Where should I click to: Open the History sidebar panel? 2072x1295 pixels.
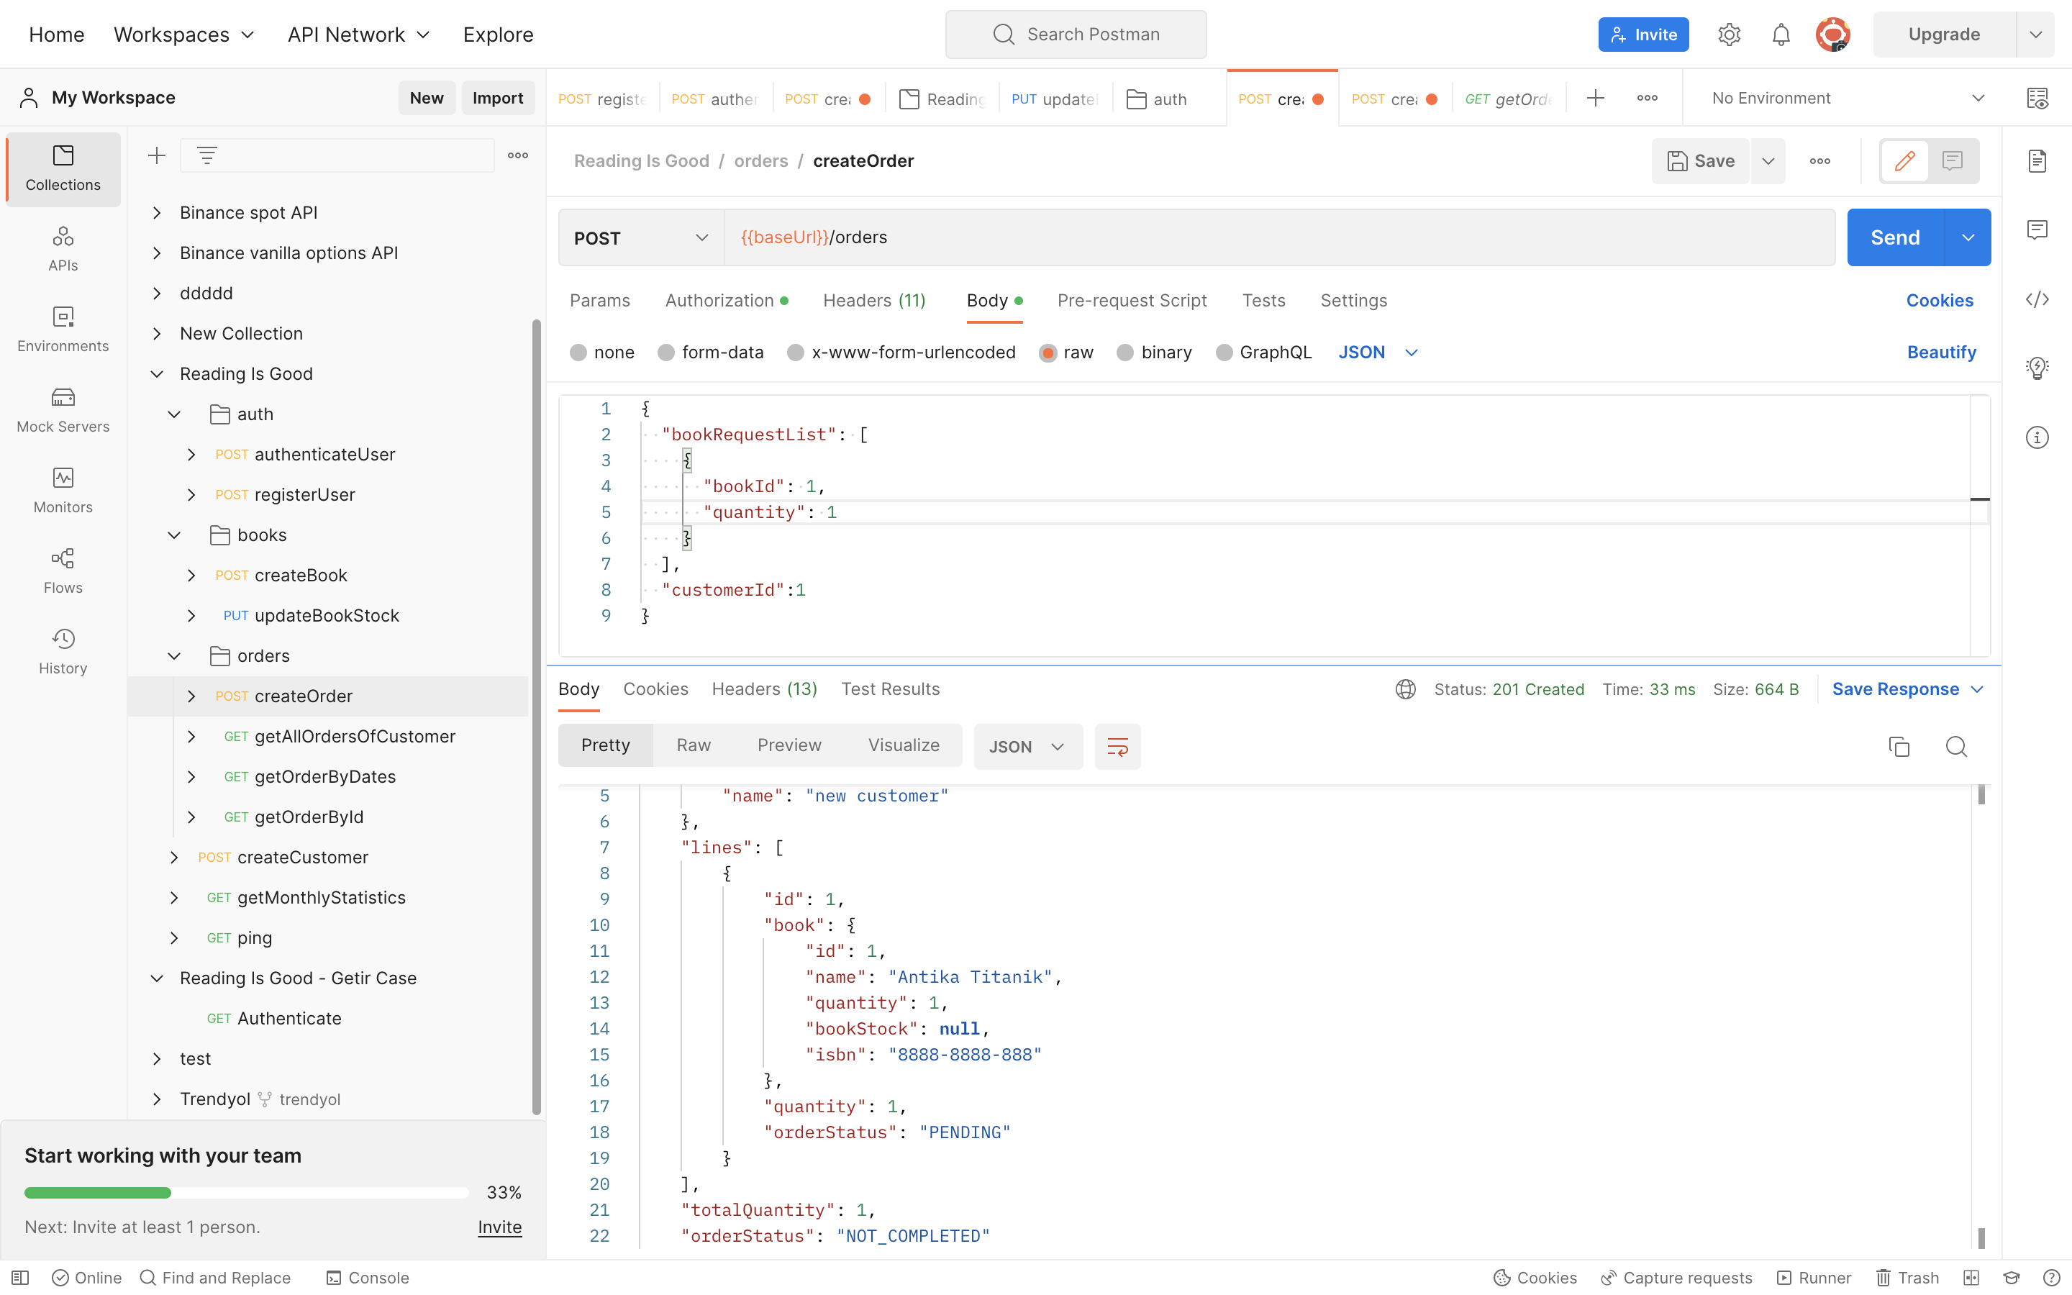[x=63, y=652]
